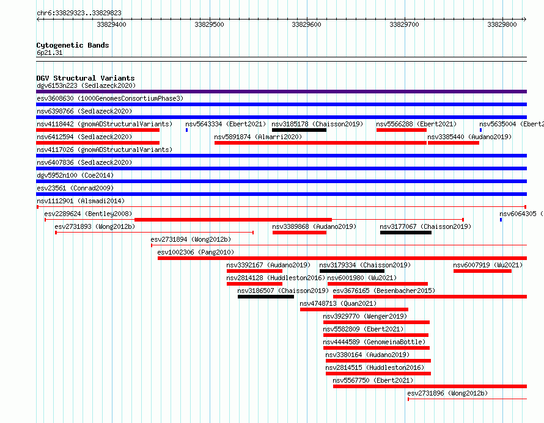544x423 pixels.
Task: Select the small blue nsv6064305 marker
Action: tap(501, 220)
